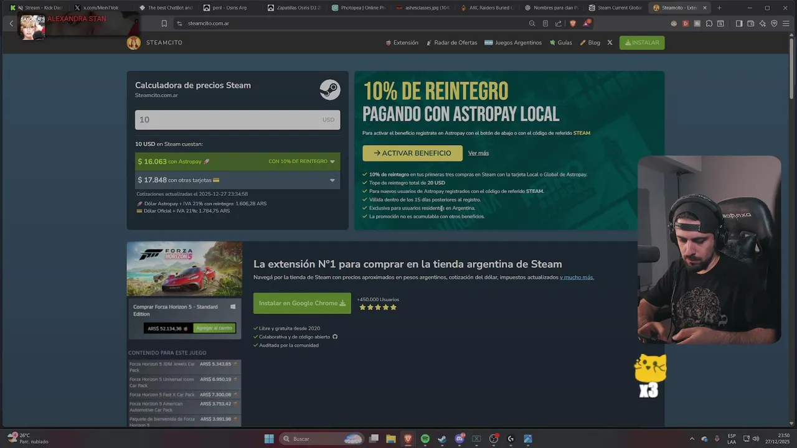Screen dimensions: 797x448
Task: Open Brave Rewards triangle icon
Action: pos(587,24)
